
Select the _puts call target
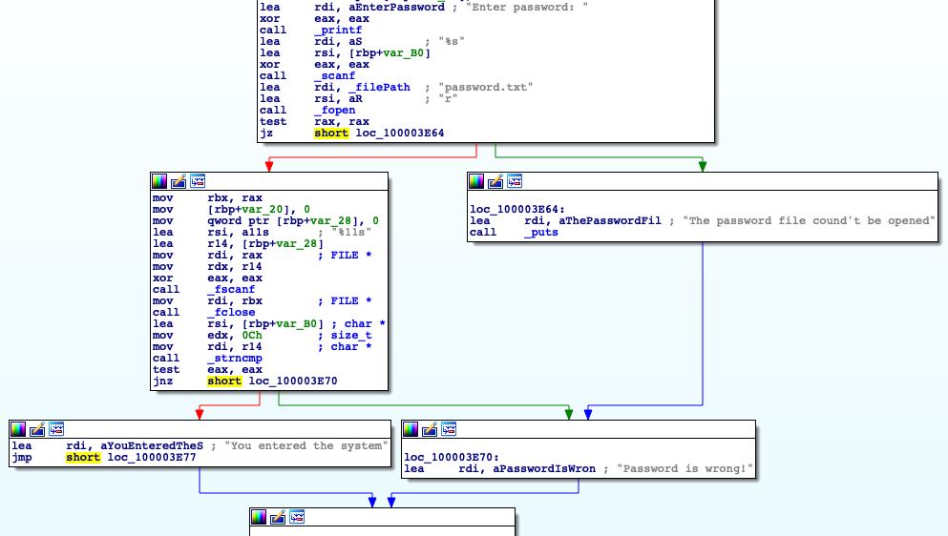tap(541, 233)
